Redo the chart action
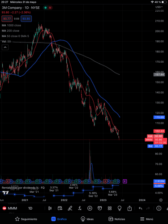 (148, 208)
